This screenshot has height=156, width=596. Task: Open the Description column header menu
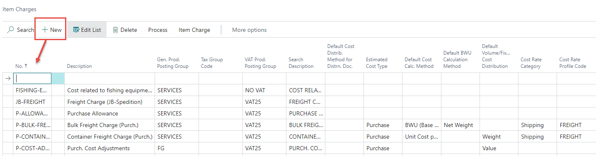point(80,66)
